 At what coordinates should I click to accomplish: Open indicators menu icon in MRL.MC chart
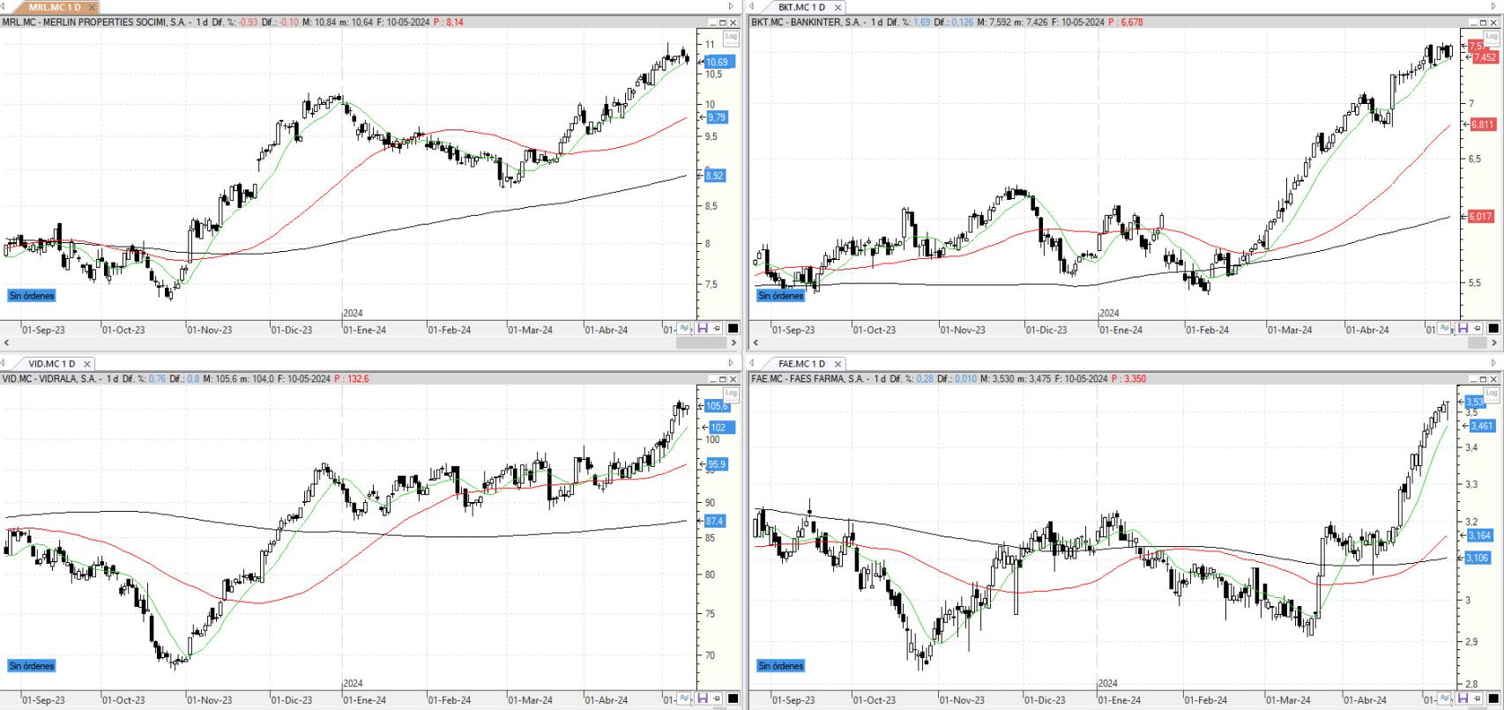tap(686, 328)
